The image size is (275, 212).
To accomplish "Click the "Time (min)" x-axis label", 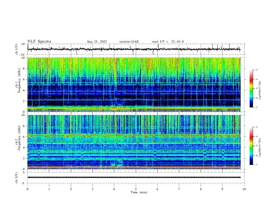I will coord(139,192).
